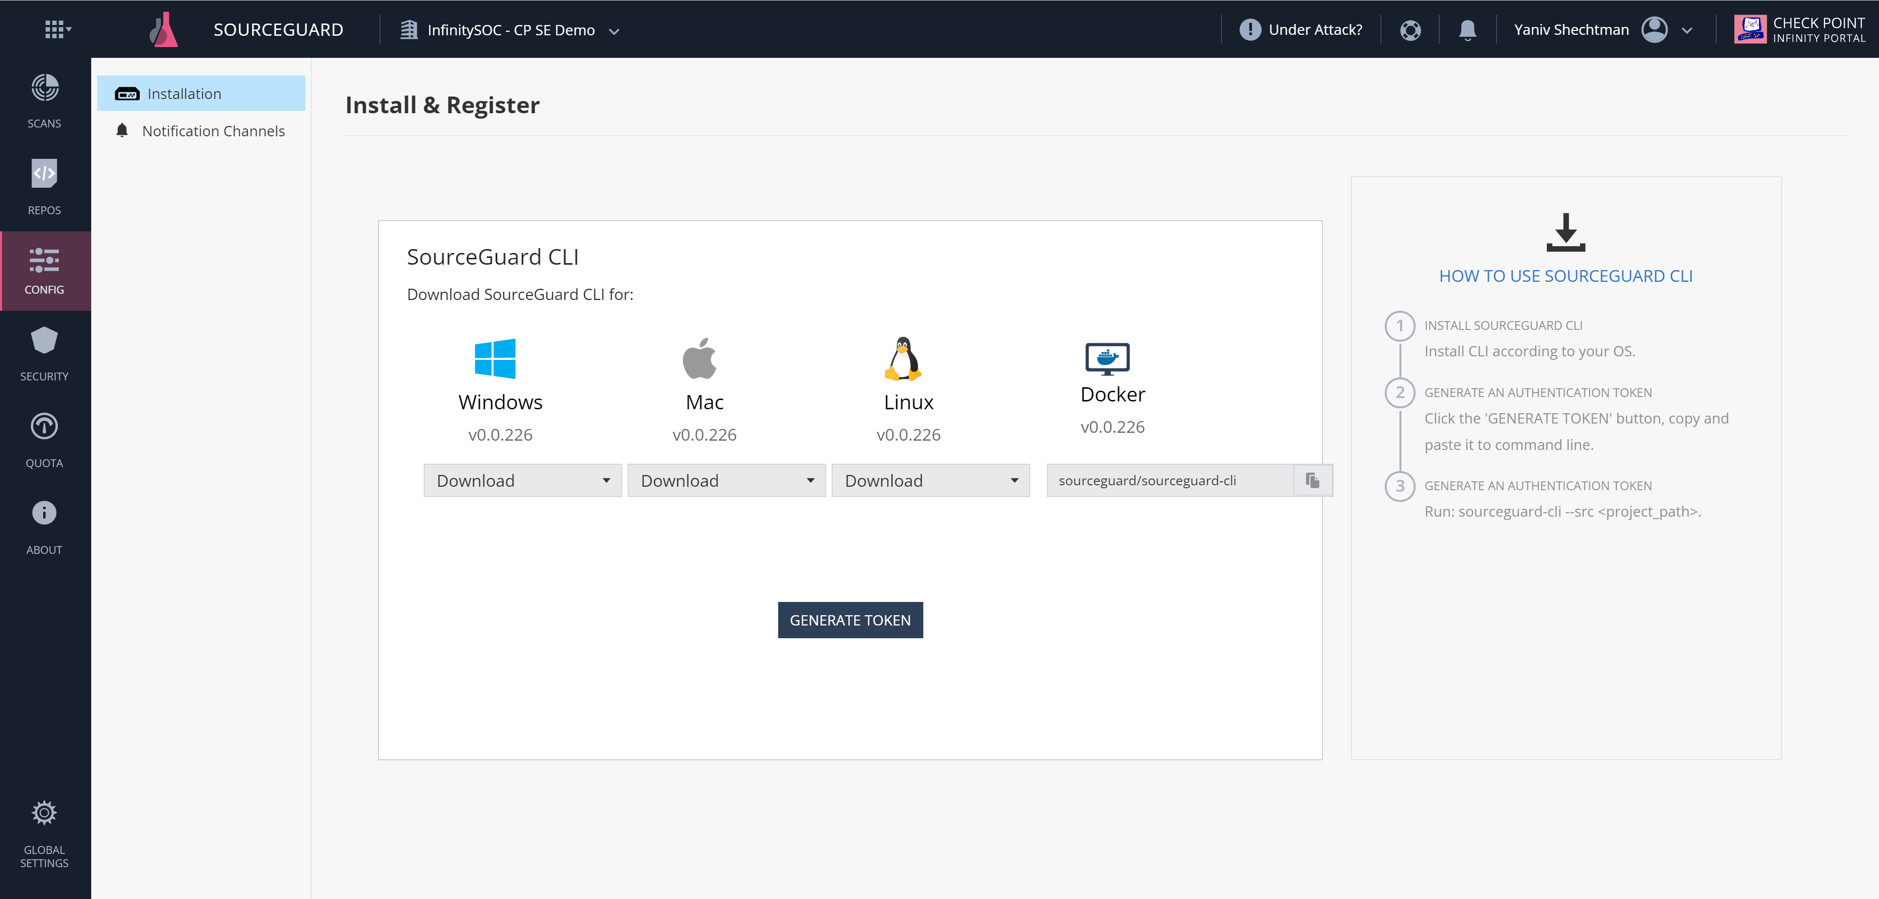Image resolution: width=1879 pixels, height=899 pixels.
Task: Click 'Install CLI according to your OS.'
Action: click(x=1529, y=351)
